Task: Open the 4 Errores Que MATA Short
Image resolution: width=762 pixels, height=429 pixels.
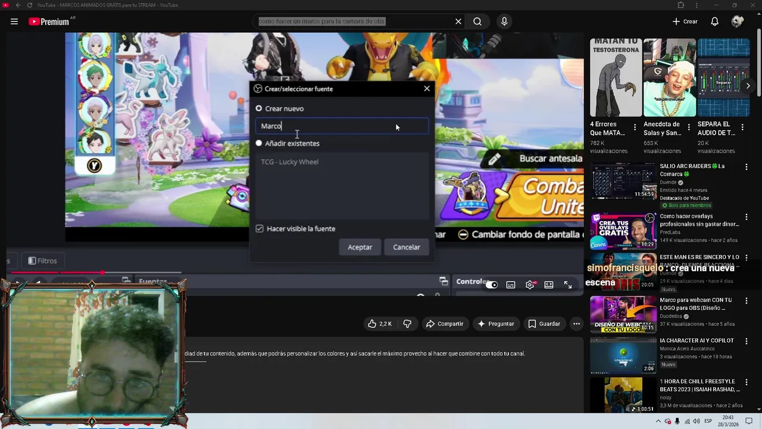Action: [x=616, y=77]
